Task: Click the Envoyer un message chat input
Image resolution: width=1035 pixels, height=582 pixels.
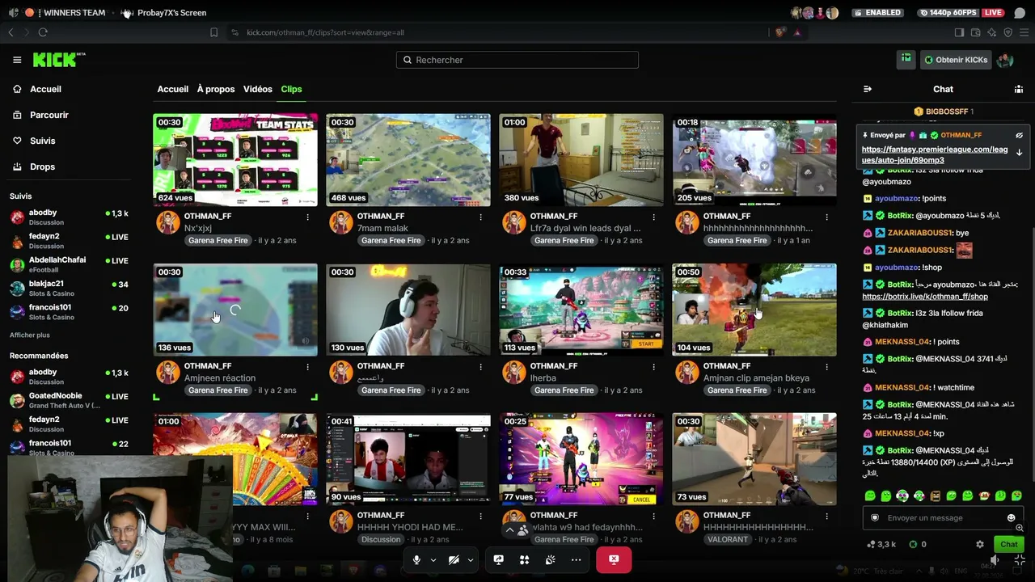Action: pos(943,518)
